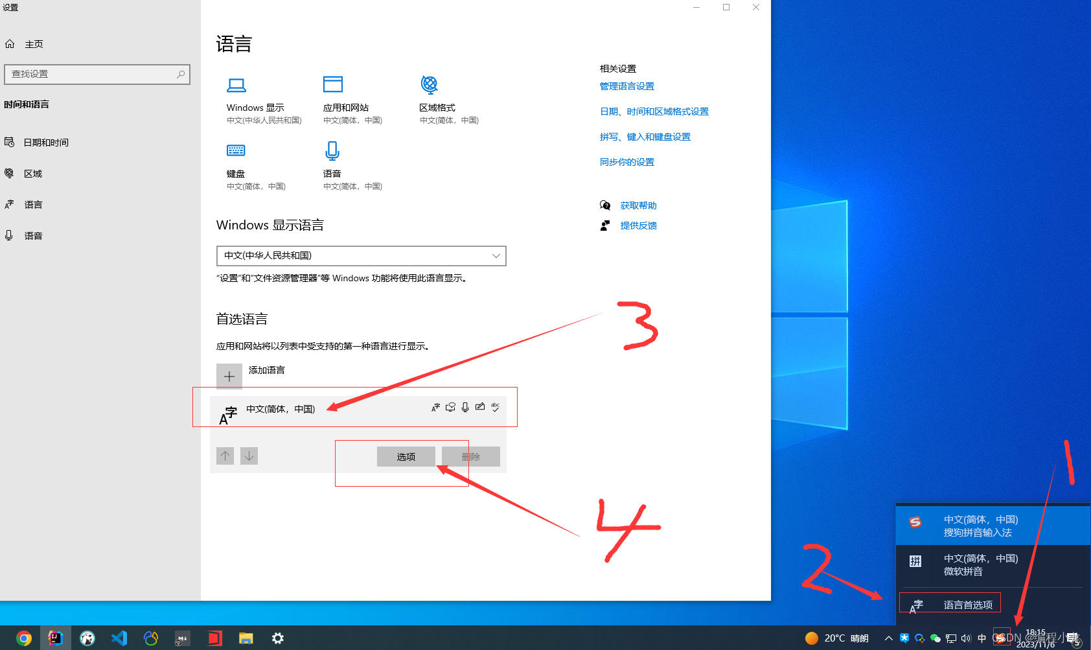The height and width of the screenshot is (650, 1091).
Task: Switch to 日期和时间 in the sidebar
Action: coord(47,142)
